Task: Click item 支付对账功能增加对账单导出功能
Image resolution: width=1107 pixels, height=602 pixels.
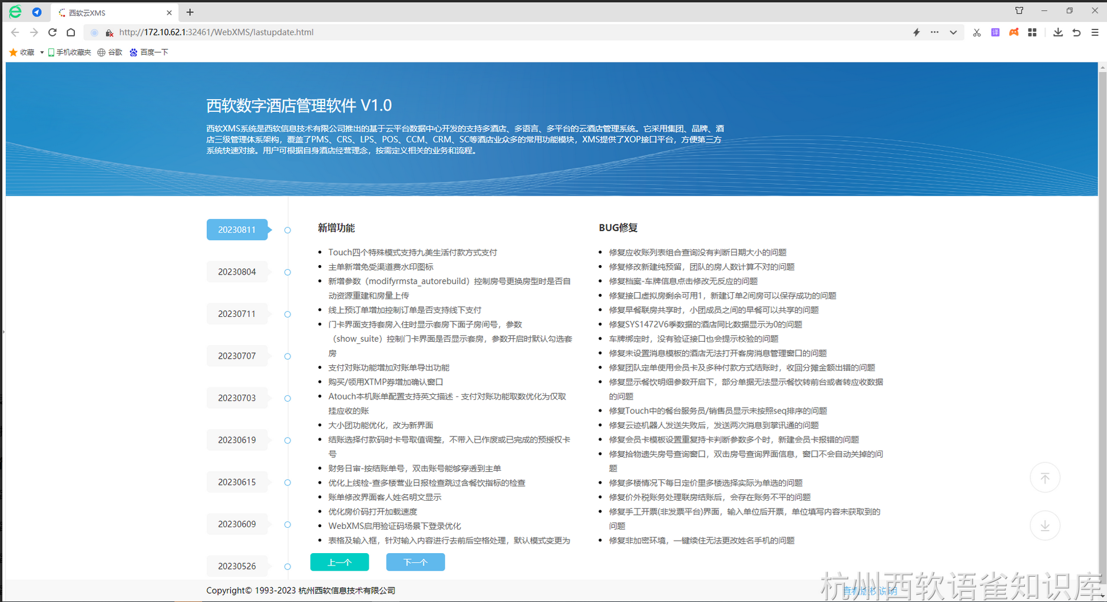Action: (389, 368)
